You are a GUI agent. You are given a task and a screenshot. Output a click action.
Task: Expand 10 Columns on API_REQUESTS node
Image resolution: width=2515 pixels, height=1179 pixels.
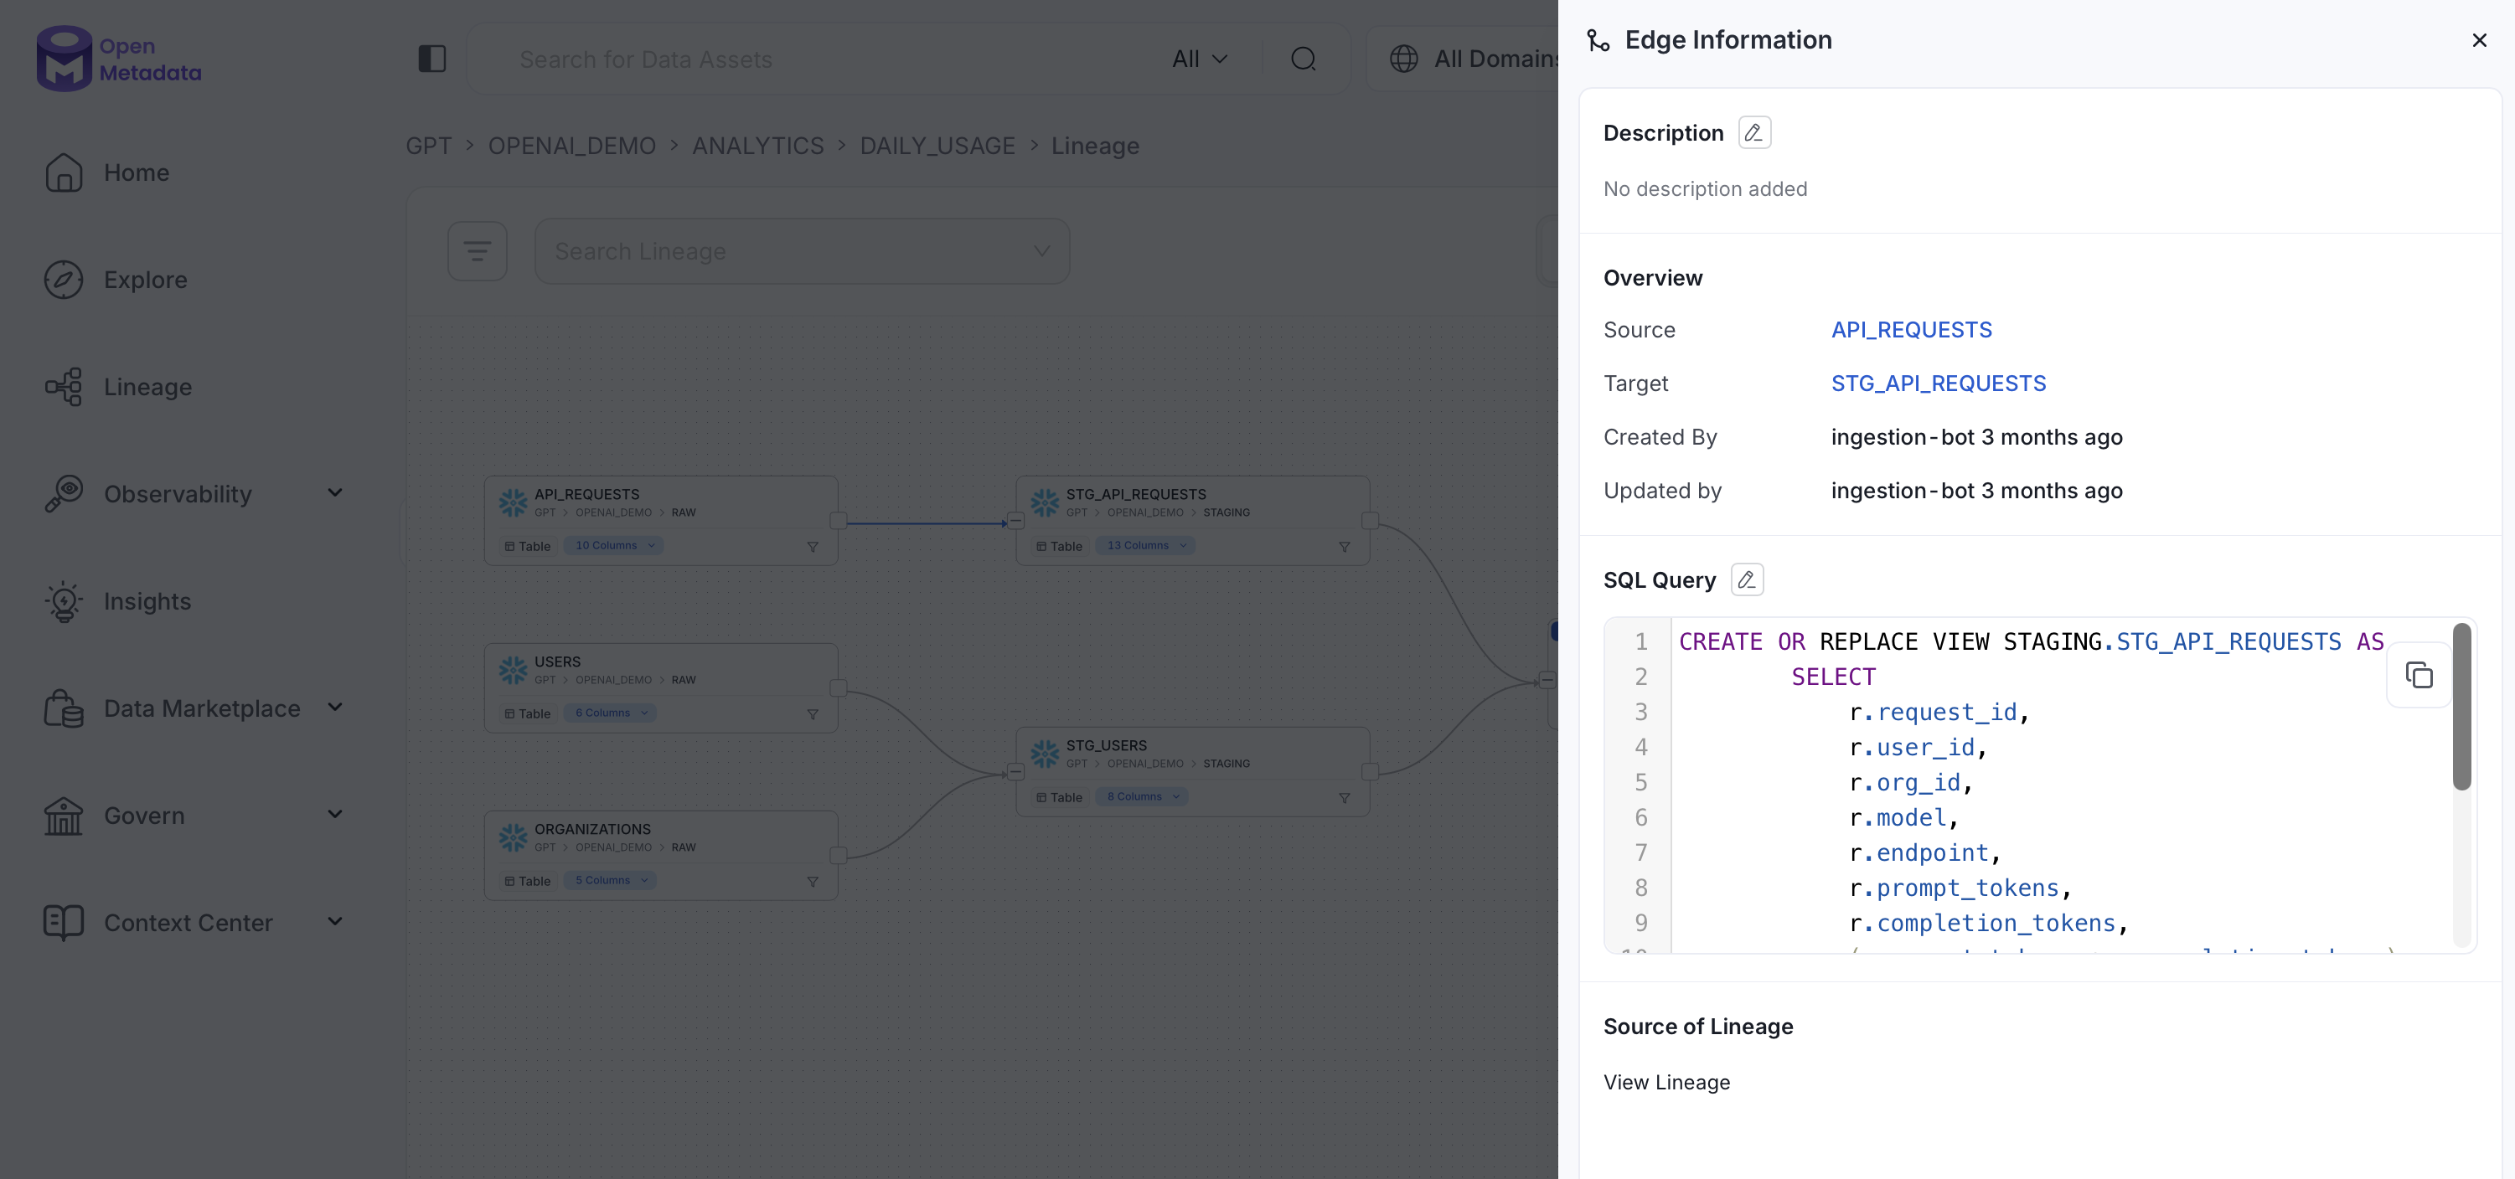pos(613,546)
